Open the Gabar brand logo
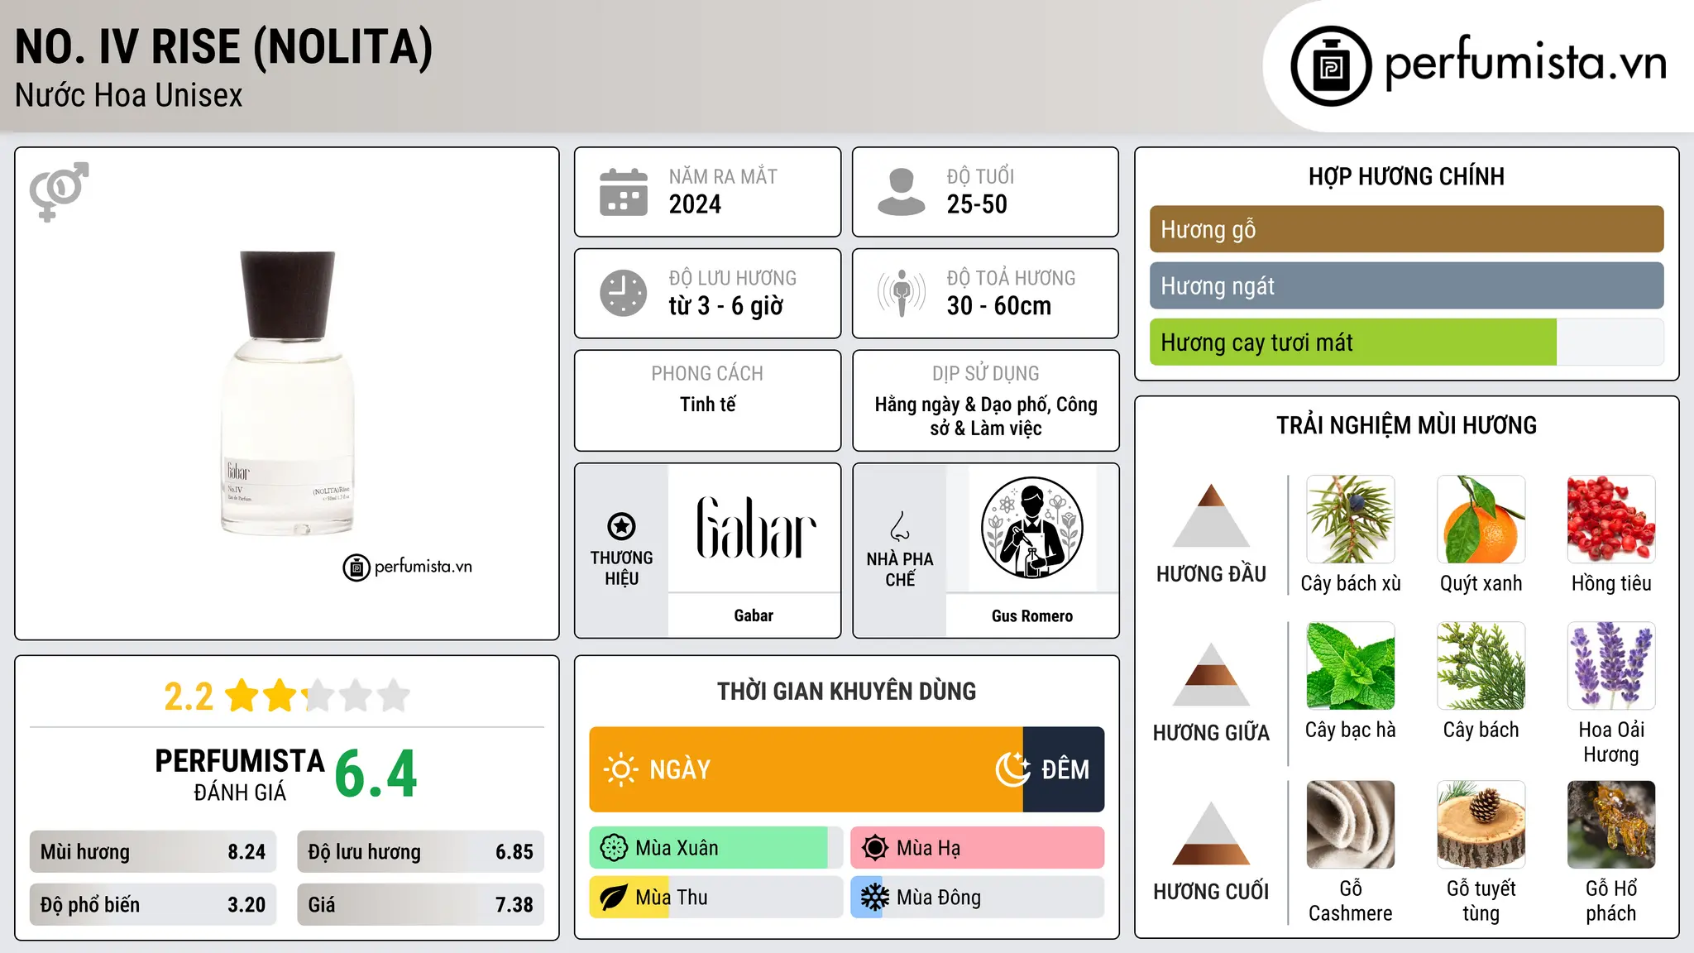Screen dimensions: 1694x953 [755, 528]
